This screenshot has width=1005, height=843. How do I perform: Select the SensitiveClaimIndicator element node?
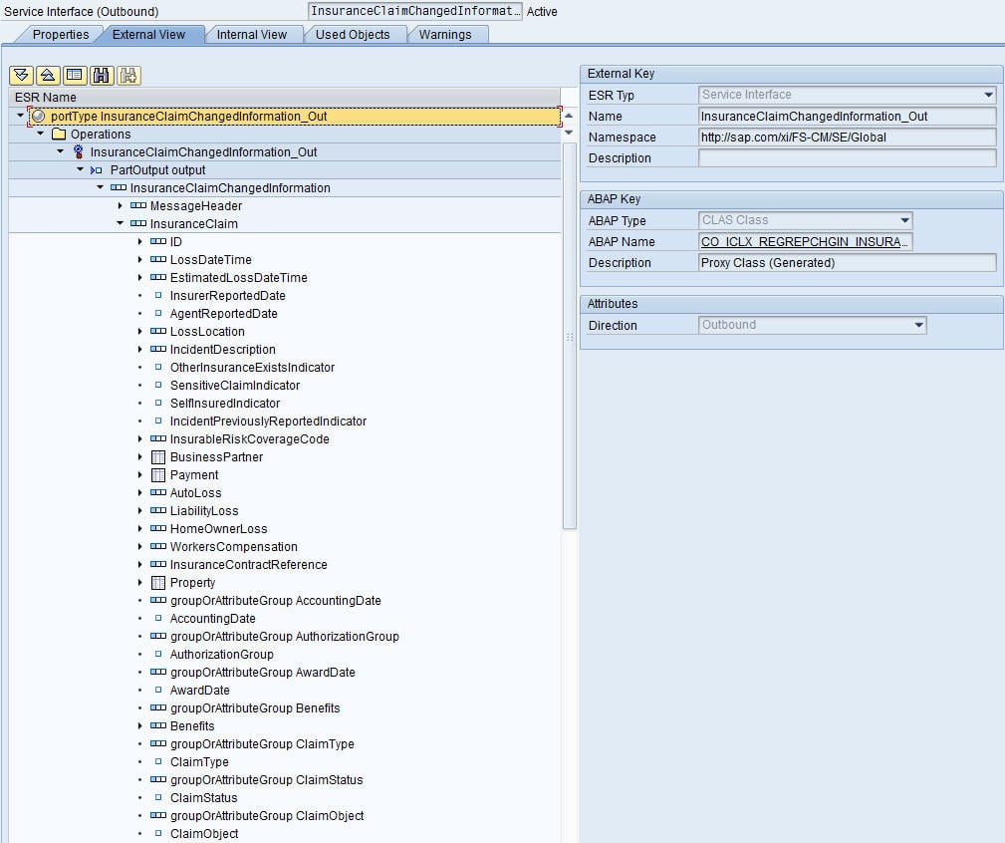pyautogui.click(x=234, y=386)
